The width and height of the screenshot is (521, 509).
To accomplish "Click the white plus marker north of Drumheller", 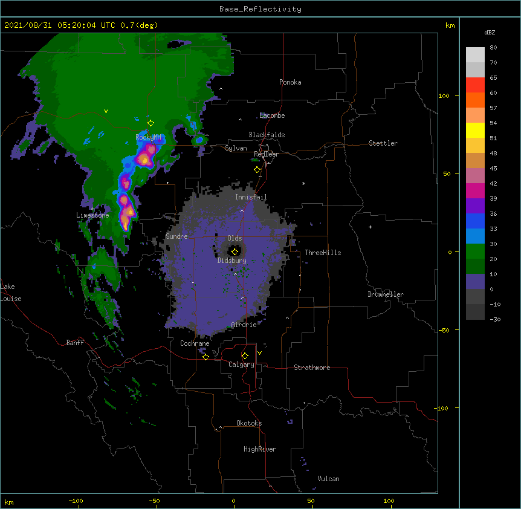I will pos(370,227).
